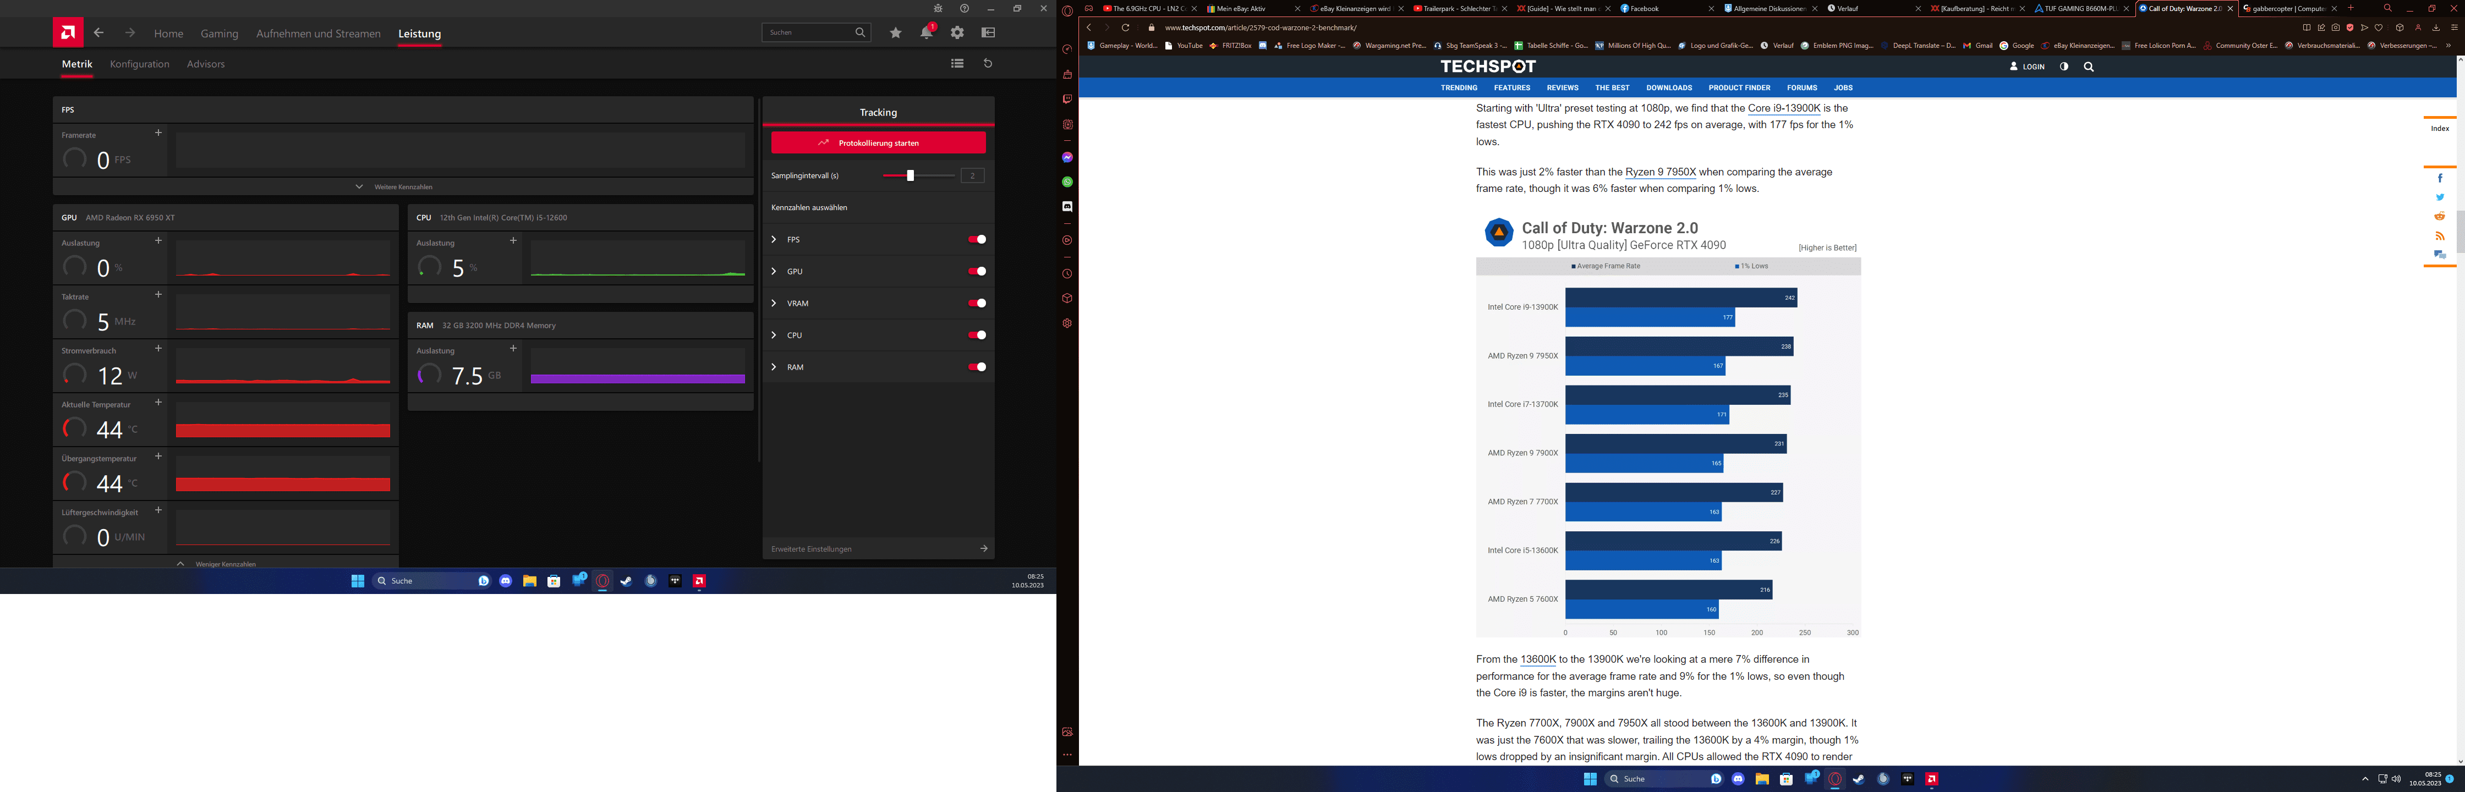The height and width of the screenshot is (792, 2465).
Task: Adjust the Samplingintervall slider handle
Action: (910, 176)
